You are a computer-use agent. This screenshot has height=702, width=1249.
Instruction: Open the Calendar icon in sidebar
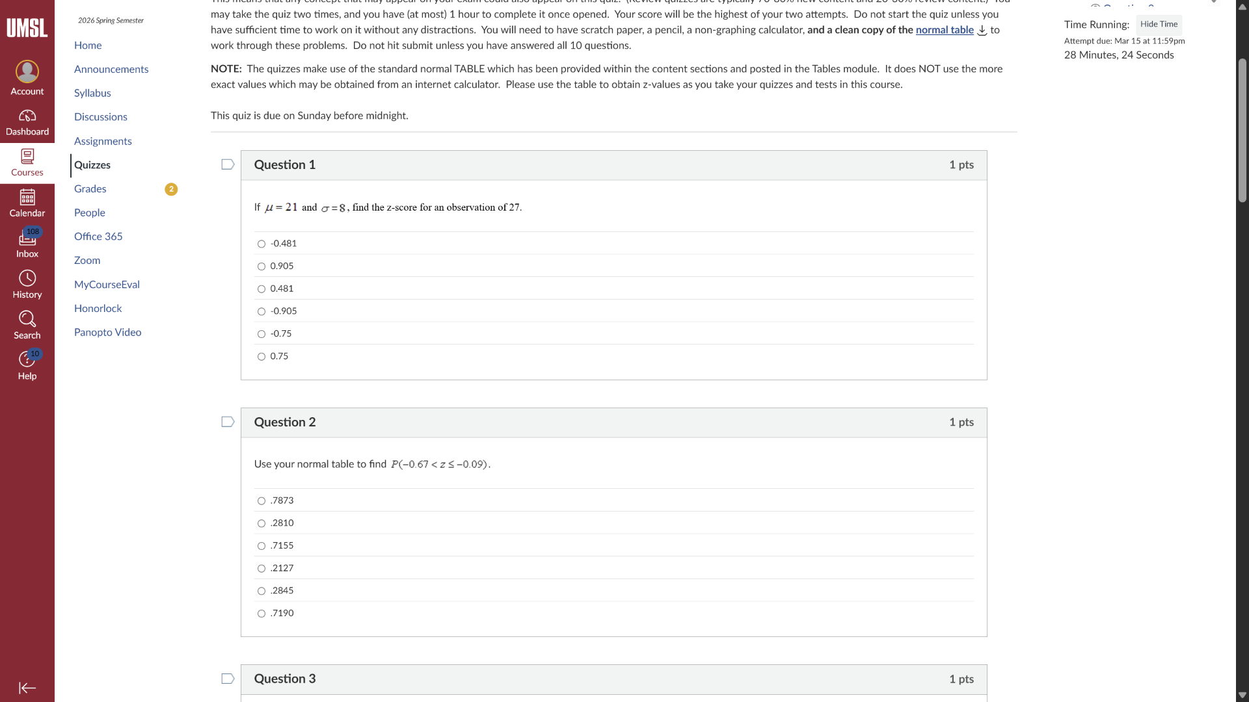(x=27, y=197)
